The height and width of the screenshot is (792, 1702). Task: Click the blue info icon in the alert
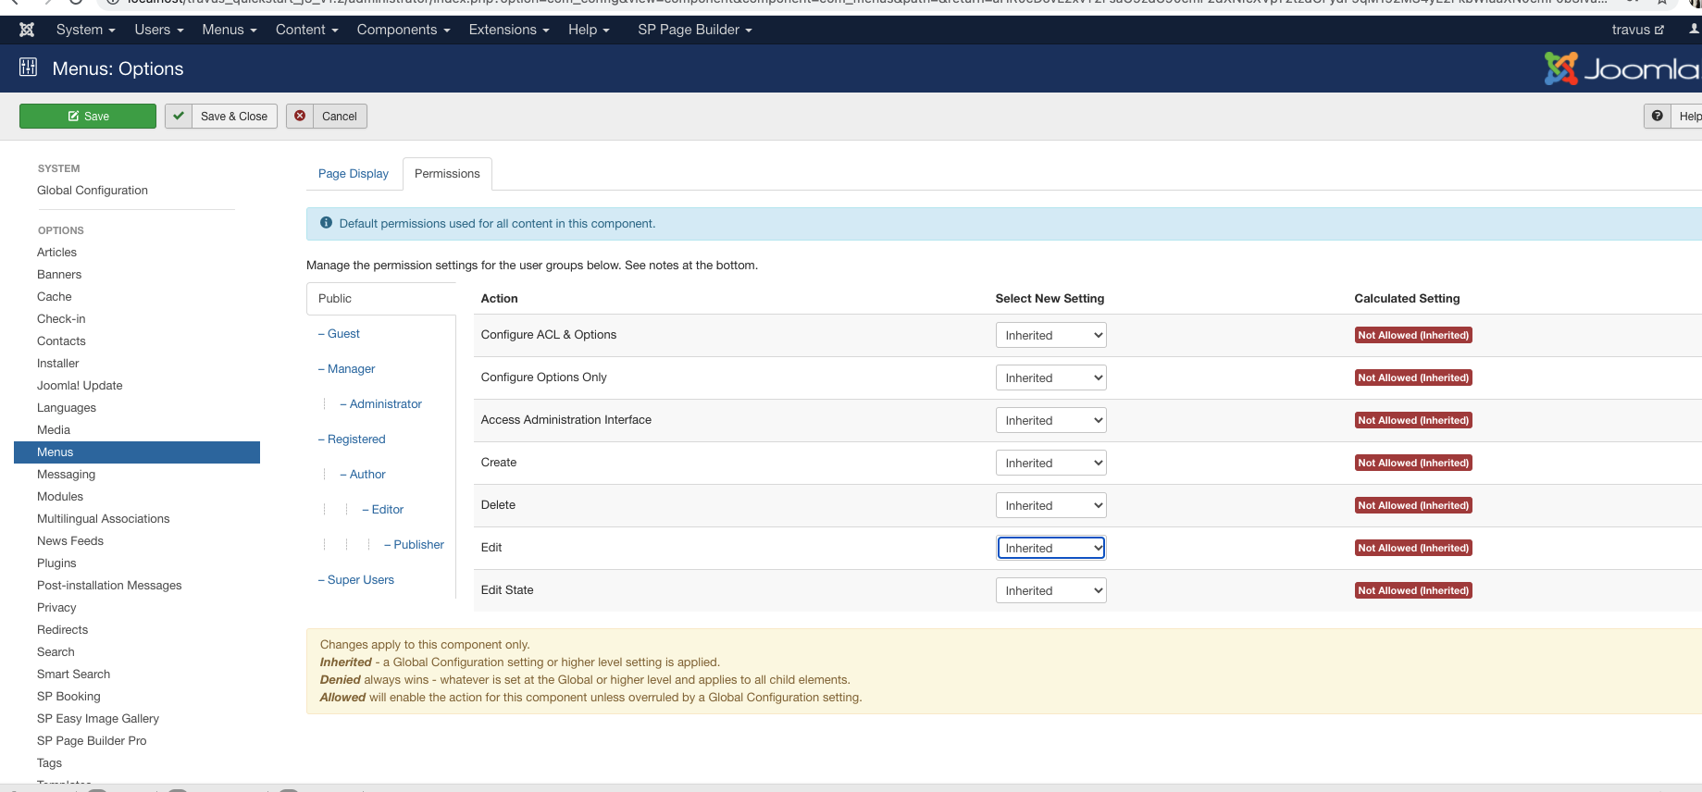point(326,224)
